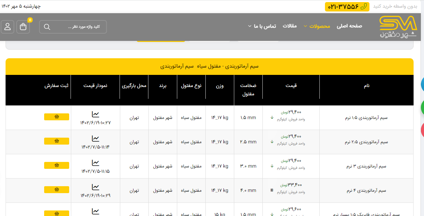Open price chart for سیم آرماتوربندی 4 نرم
This screenshot has width=424, height=216.
pyautogui.click(x=95, y=187)
